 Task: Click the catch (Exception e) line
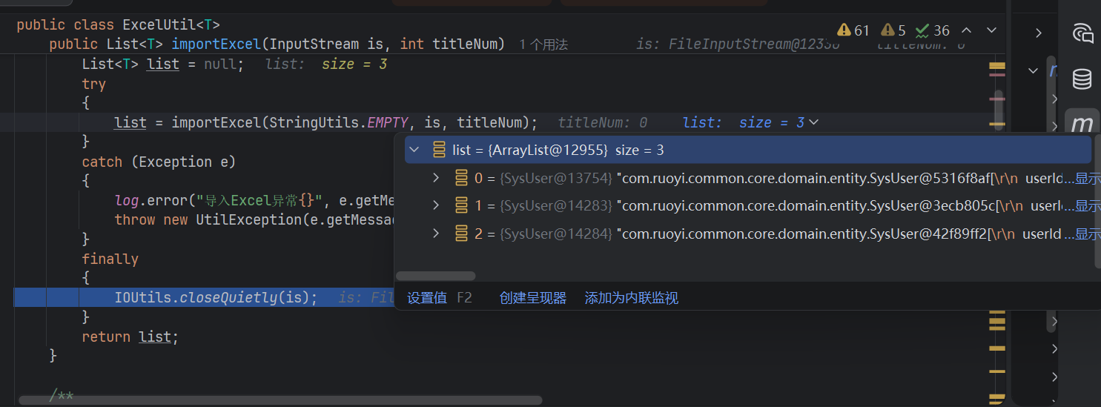tap(159, 162)
